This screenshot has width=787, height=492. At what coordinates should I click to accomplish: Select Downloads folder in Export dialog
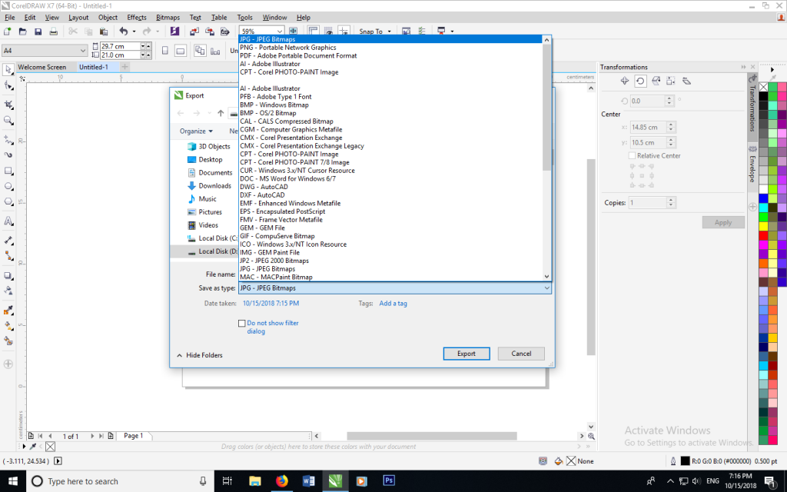(215, 186)
